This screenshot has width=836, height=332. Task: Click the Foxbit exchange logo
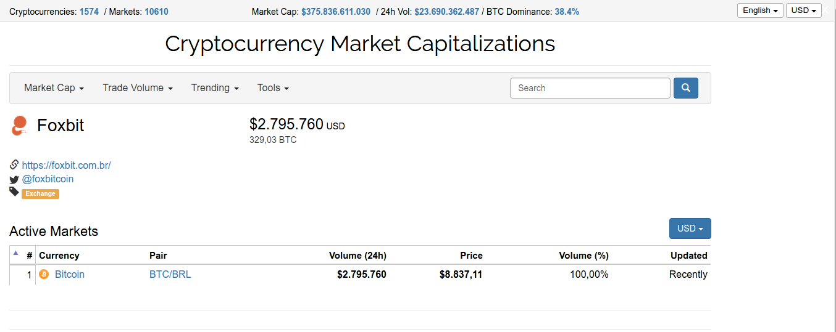pyautogui.click(x=20, y=126)
